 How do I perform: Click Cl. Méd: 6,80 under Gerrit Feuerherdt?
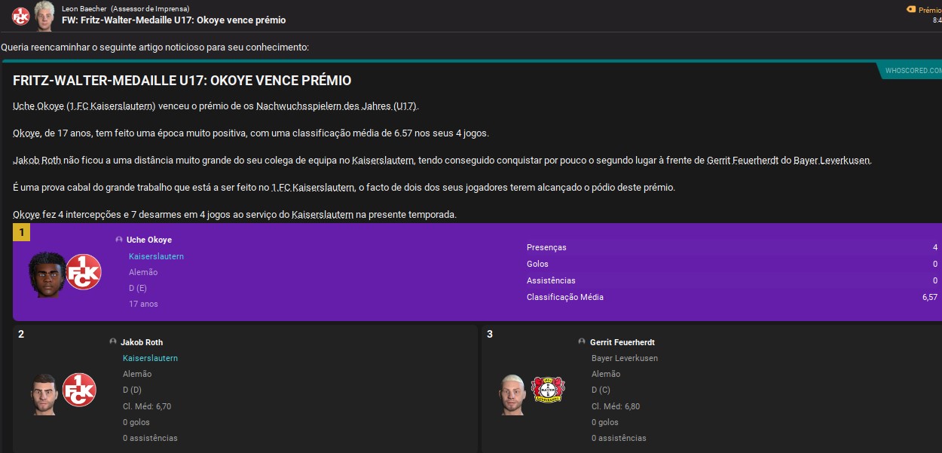click(616, 406)
